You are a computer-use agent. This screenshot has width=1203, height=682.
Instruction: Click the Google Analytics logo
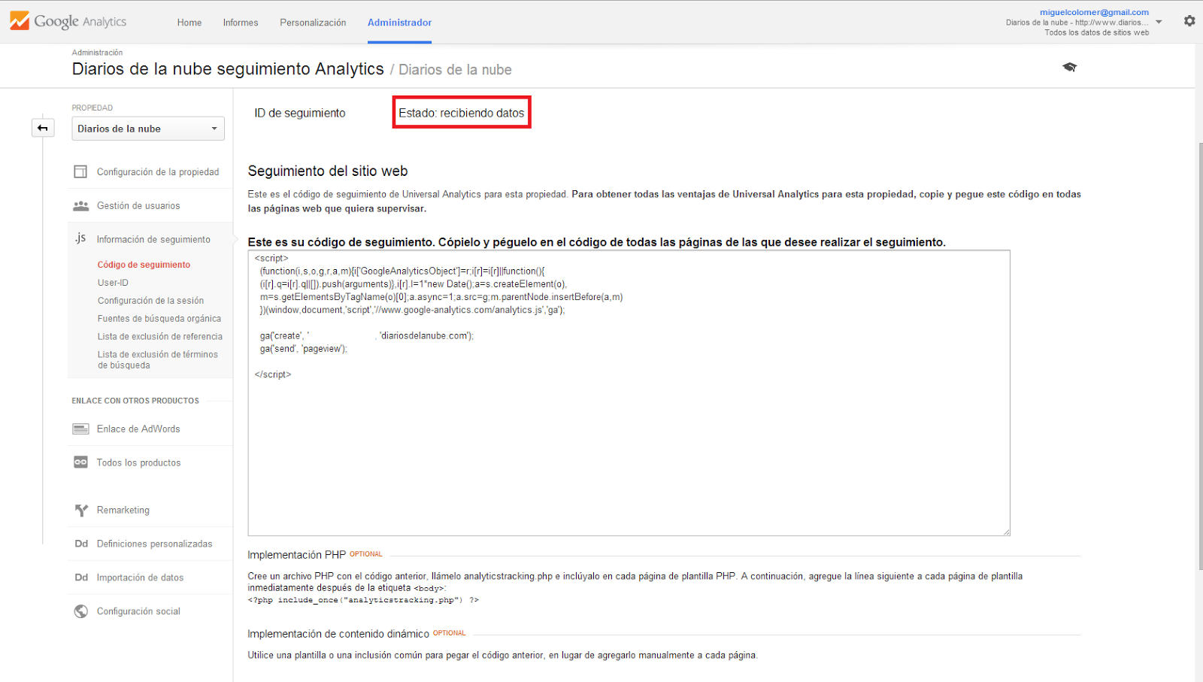pos(68,21)
